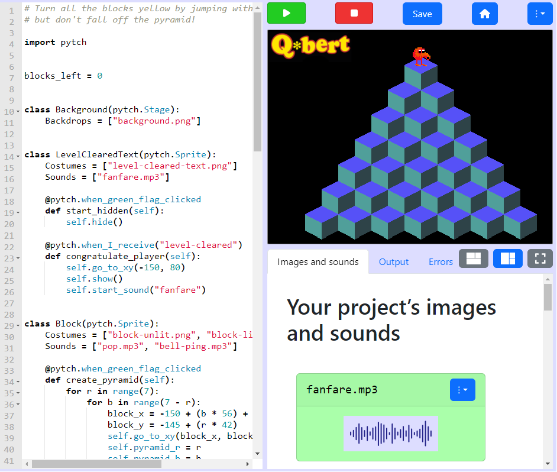Fold the start_hidden function at line 19
This screenshot has width=557, height=472.
18,213
